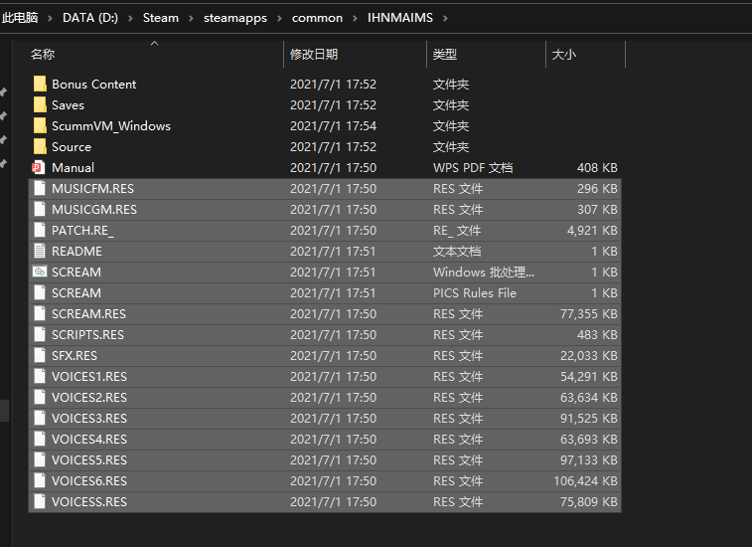Select the SCREAM.RES file name
752x547 pixels.
pyautogui.click(x=88, y=313)
